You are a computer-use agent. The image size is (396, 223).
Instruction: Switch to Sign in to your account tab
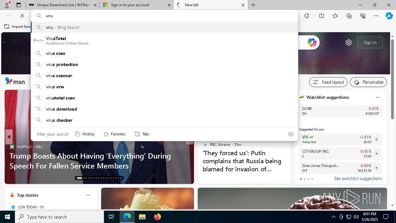tap(136, 5)
